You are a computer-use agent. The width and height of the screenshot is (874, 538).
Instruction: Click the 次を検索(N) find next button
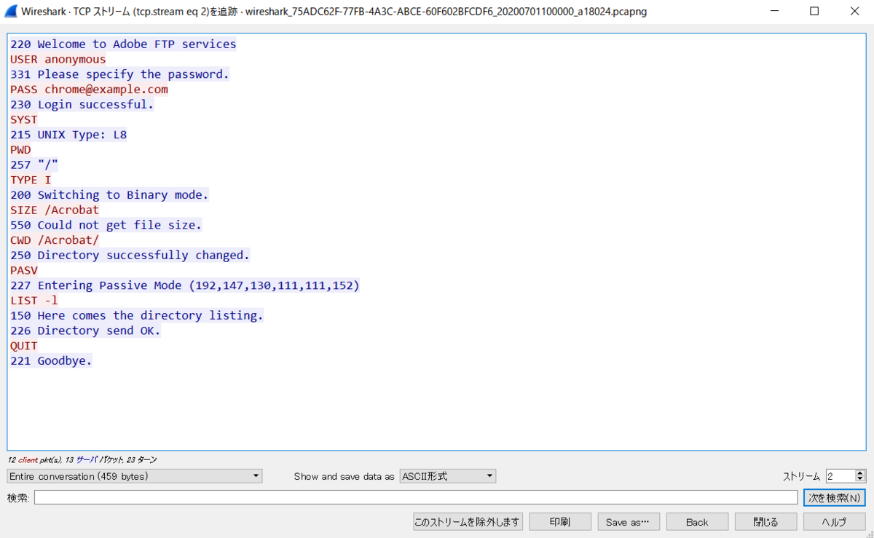(x=834, y=498)
